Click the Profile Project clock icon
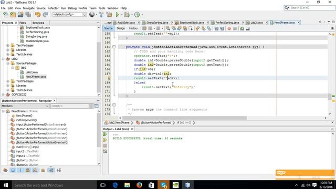Image resolution: width=336 pixels, height=189 pixels. click(137, 15)
